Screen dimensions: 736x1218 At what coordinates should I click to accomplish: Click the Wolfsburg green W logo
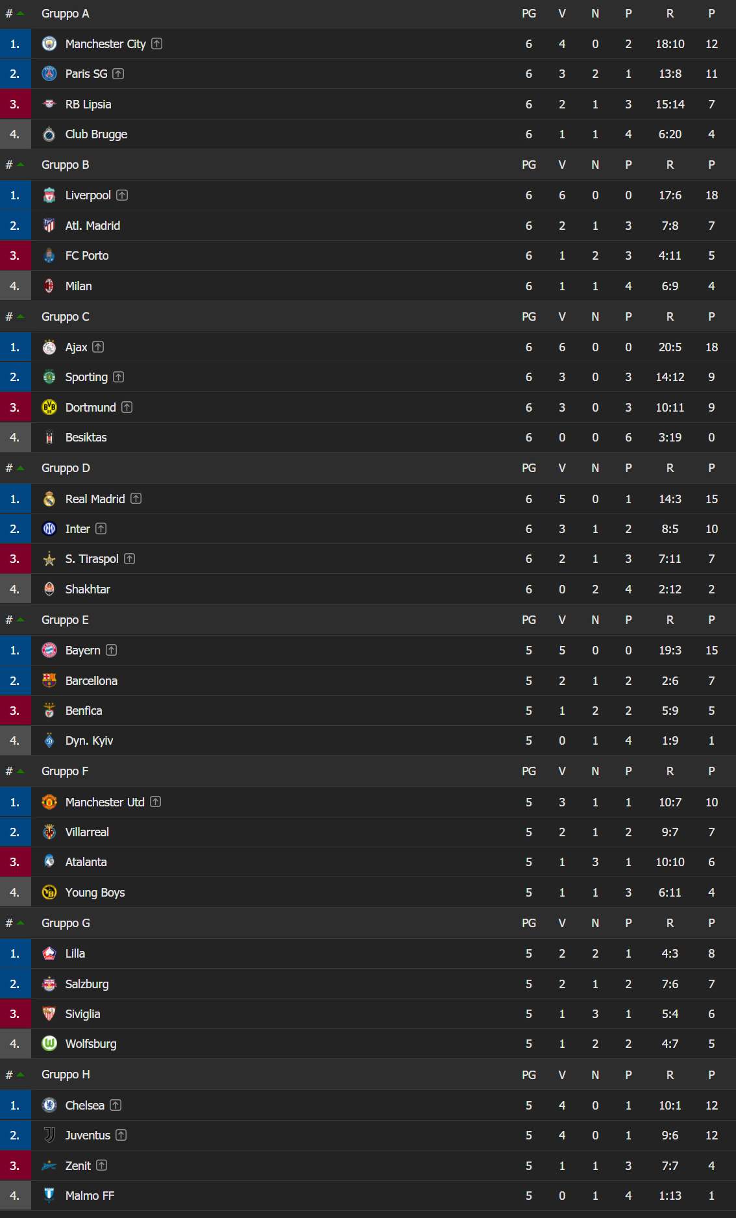(49, 1043)
